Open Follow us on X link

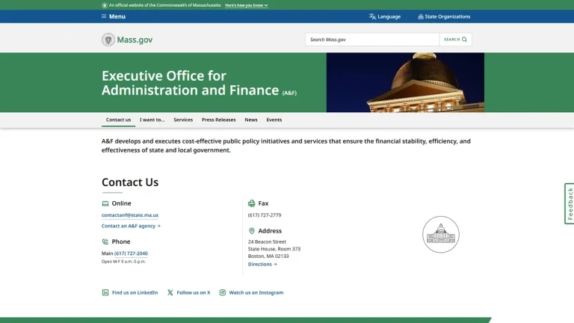pyautogui.click(x=194, y=292)
